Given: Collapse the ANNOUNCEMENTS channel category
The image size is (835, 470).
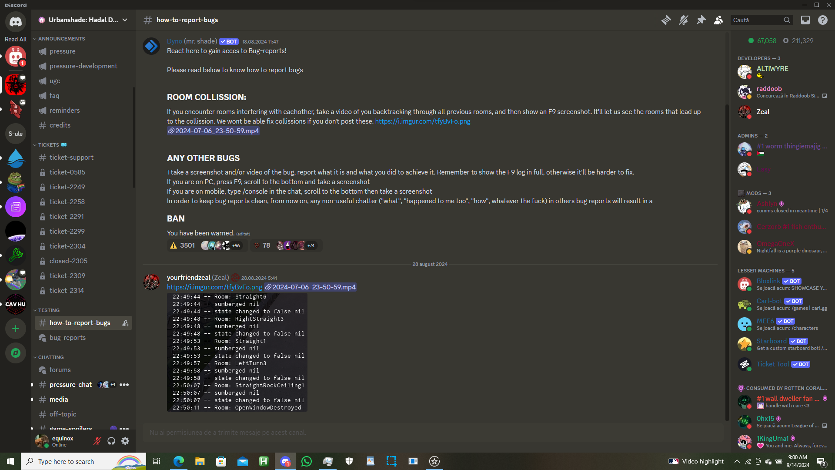Looking at the screenshot, I should pos(61,39).
